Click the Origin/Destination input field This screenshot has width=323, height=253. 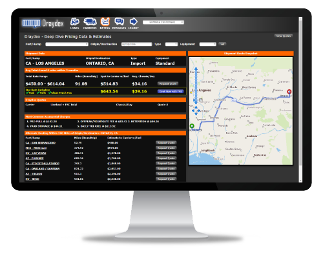[x=136, y=44]
